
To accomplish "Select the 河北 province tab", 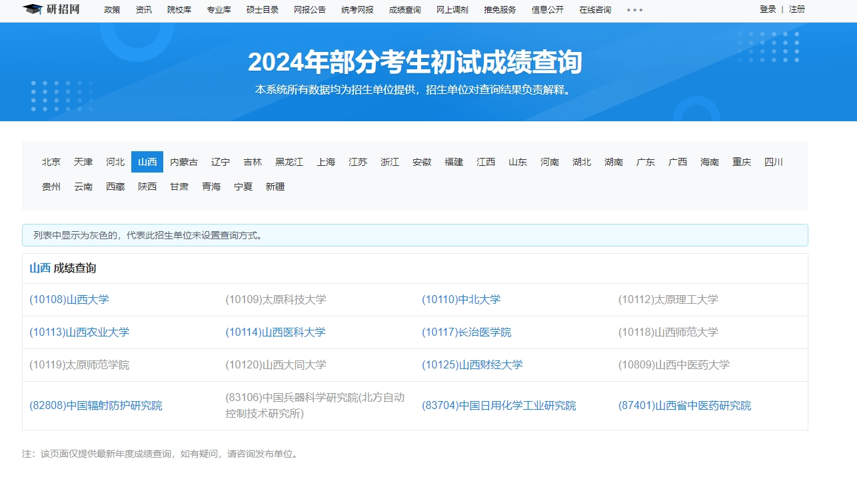I will pos(115,162).
